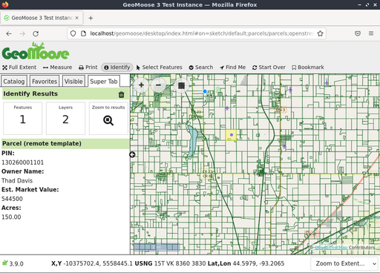This screenshot has width=380, height=273.
Task: Click acres value 150.00
Action: coord(11,217)
